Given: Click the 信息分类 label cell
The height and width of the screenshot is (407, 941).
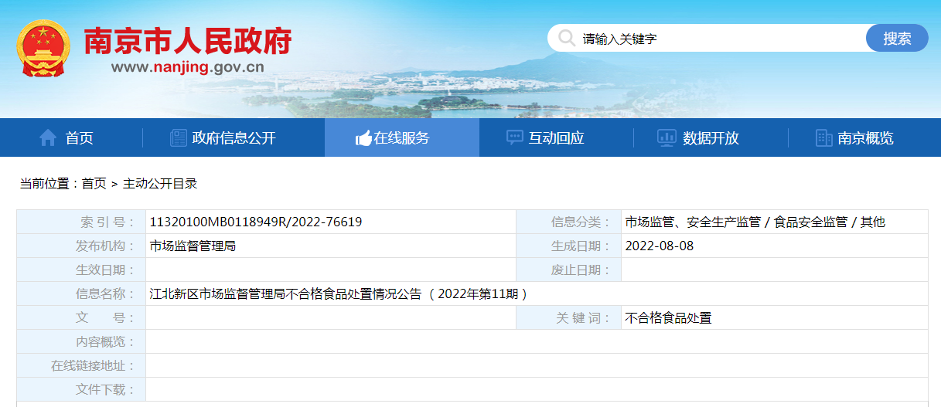Looking at the screenshot, I should tap(569, 222).
